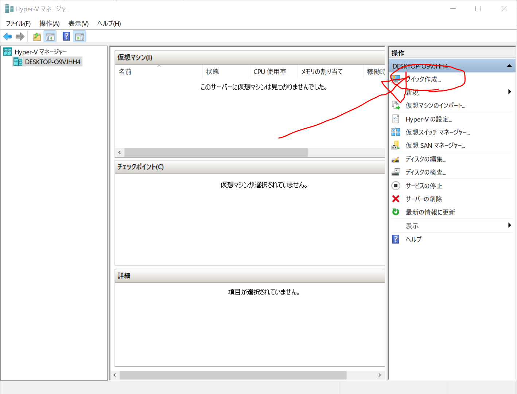Viewport: 517px width, 394px height.
Task: Click the ディスクの編集 icon
Action: (x=396, y=159)
